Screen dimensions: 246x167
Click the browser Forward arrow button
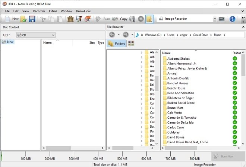[126, 35]
